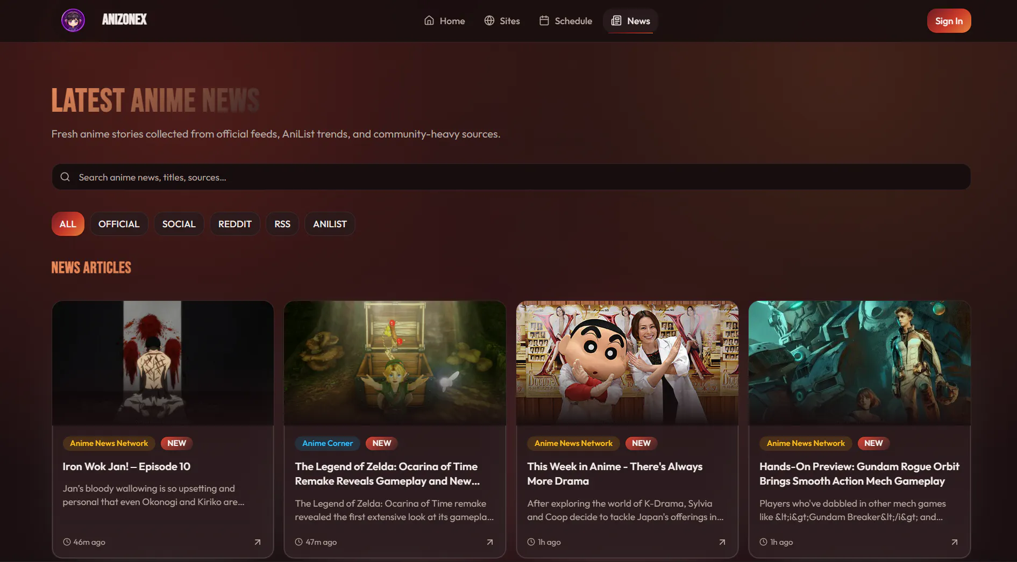
Task: Click the external arrow on Gundam card
Action: (x=955, y=542)
